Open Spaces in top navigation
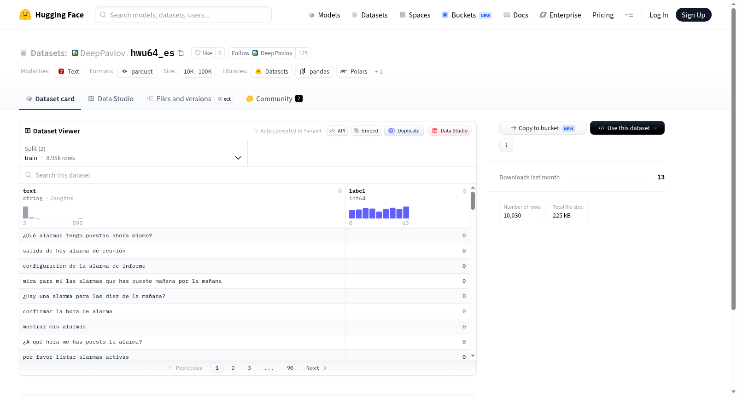The height and width of the screenshot is (396, 737). (415, 15)
